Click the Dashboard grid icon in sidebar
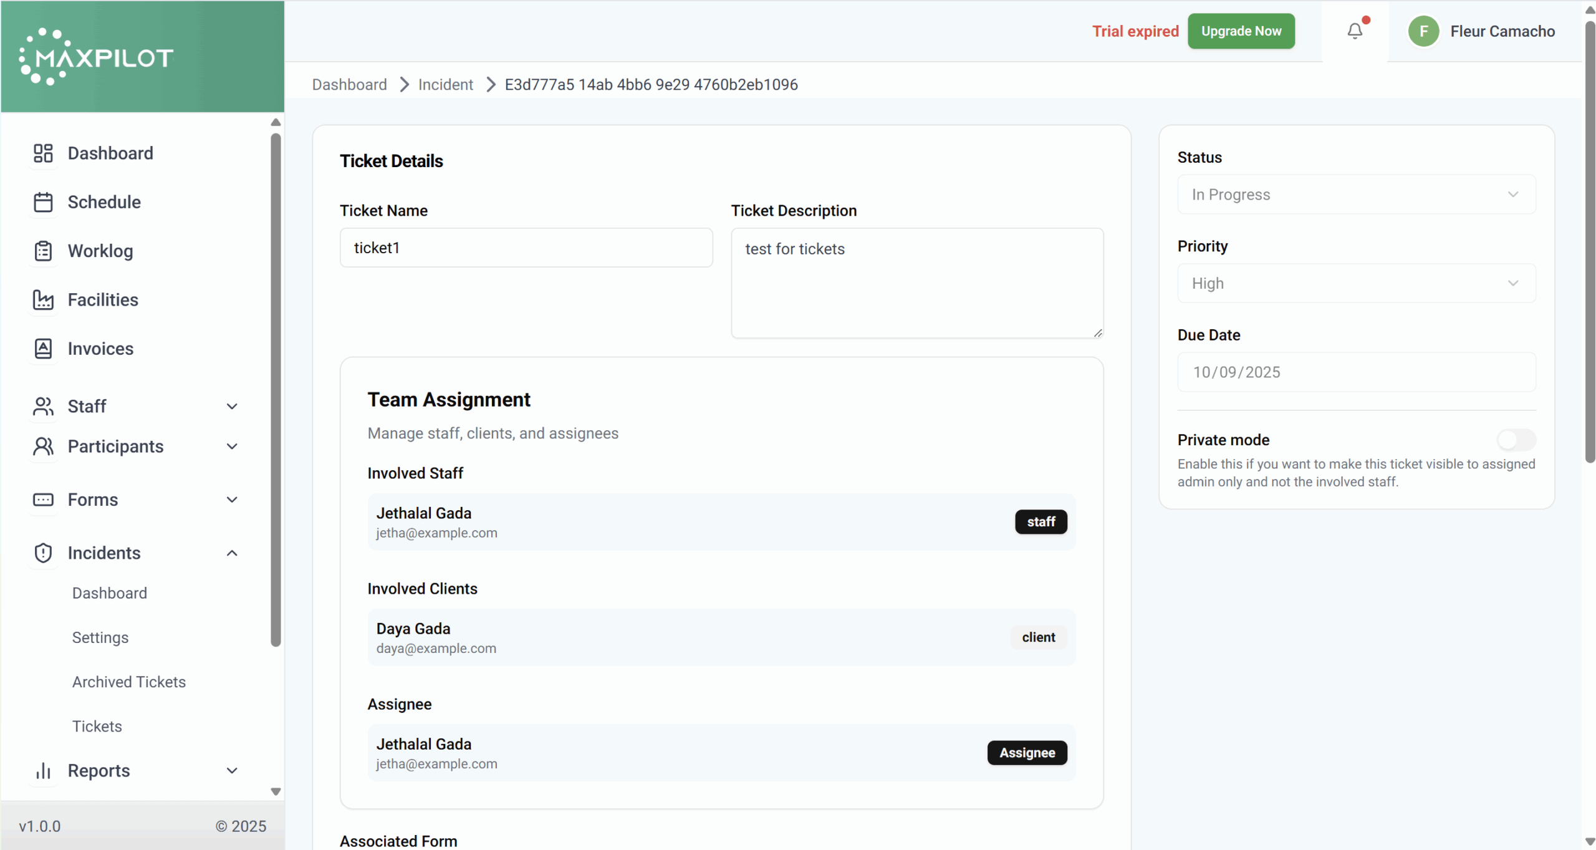This screenshot has height=850, width=1596. coord(43,153)
